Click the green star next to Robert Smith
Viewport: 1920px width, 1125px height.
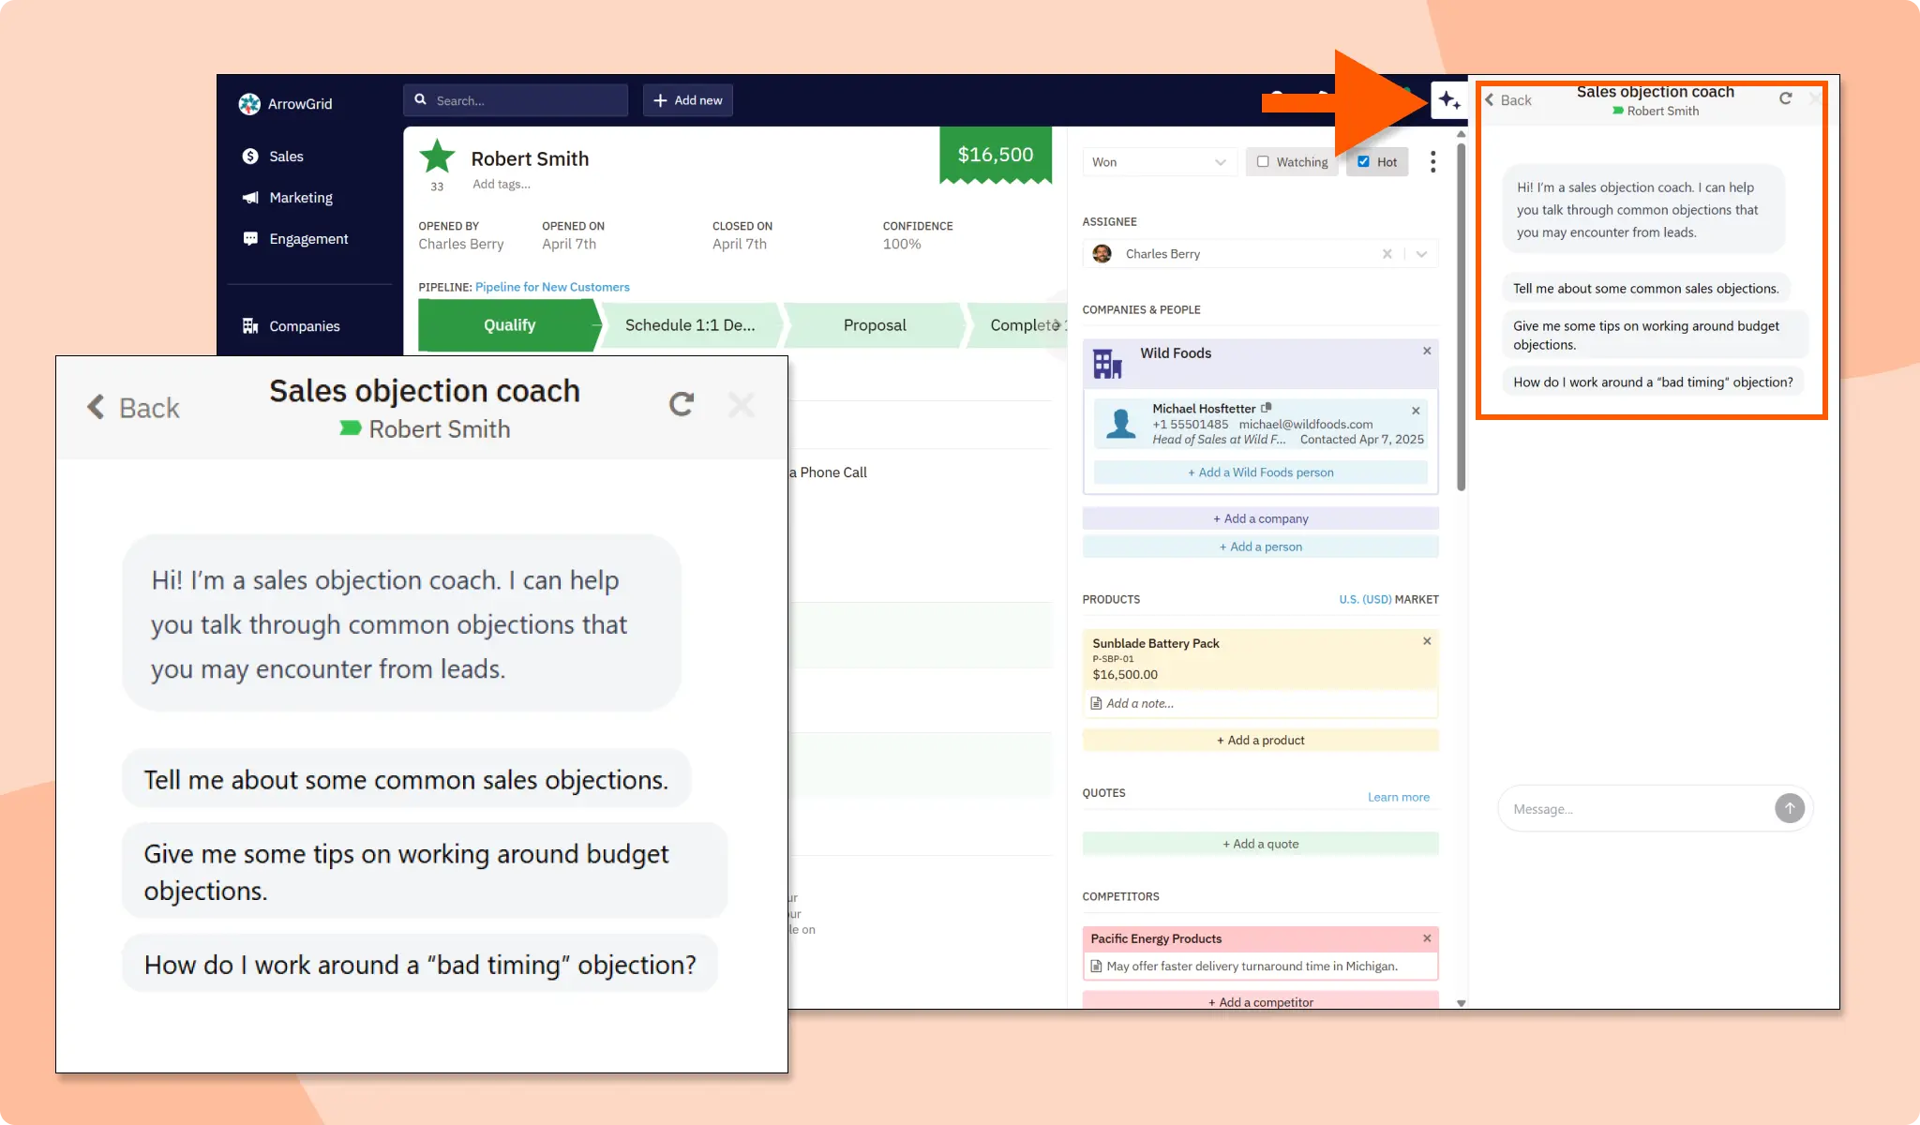(x=437, y=157)
